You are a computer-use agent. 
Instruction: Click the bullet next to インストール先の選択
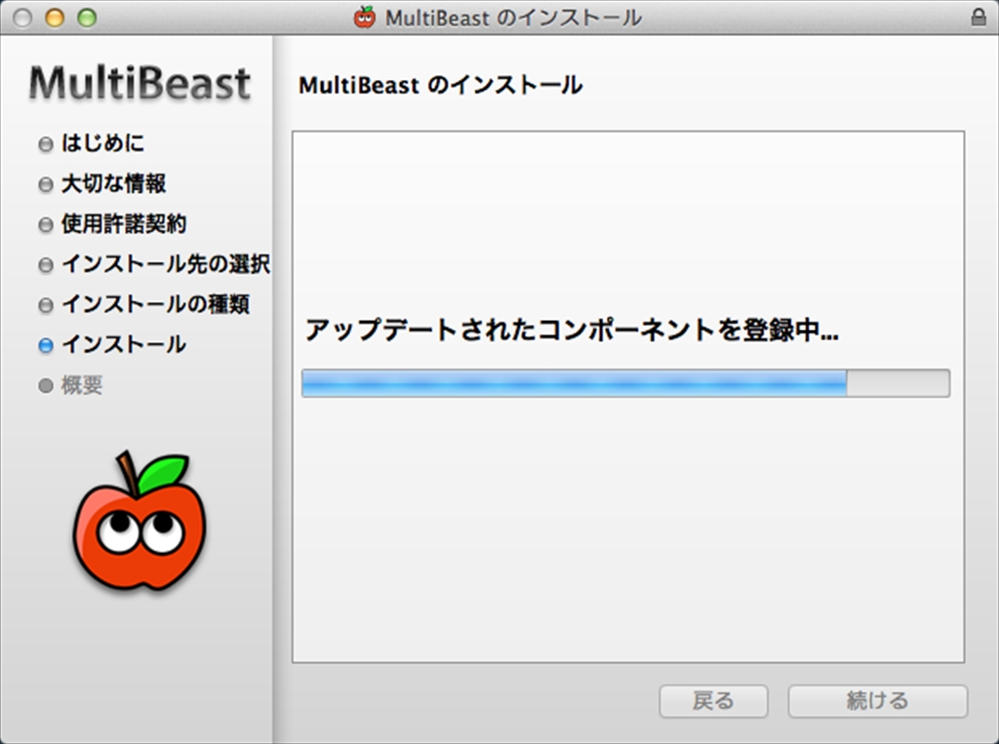(45, 265)
